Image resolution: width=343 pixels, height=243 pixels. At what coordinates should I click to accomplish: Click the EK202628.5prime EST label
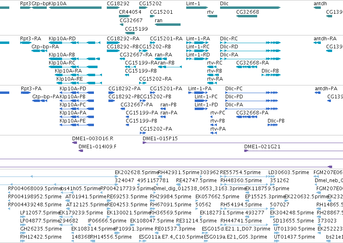pyautogui.click(x=137, y=172)
